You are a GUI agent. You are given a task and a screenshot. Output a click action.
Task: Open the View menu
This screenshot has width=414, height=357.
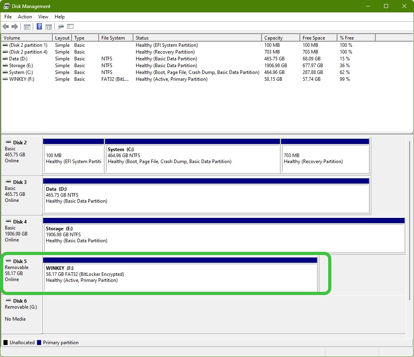click(43, 17)
